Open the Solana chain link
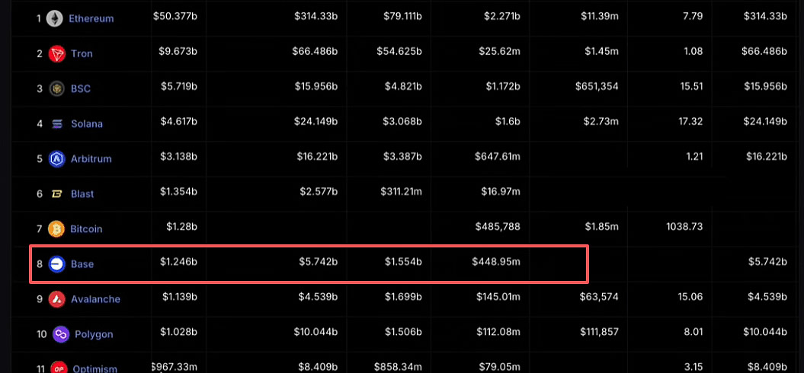Viewport: 804px width, 373px height. pos(87,124)
